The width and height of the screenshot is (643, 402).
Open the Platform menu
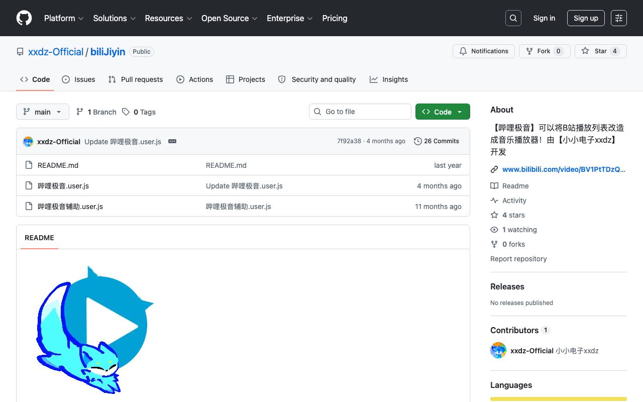click(x=64, y=18)
